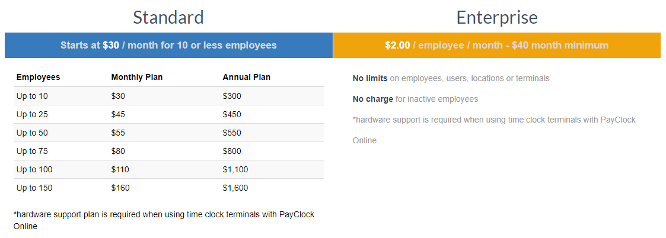Click the Annual Plan column header
This screenshot has height=238, width=666.
click(x=246, y=77)
